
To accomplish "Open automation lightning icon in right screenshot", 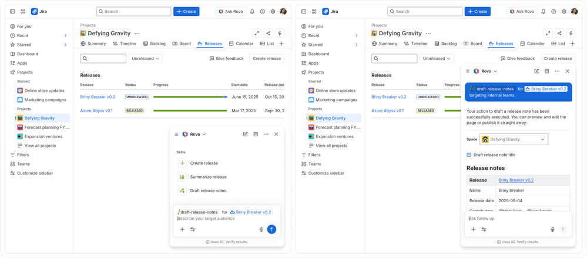I will tap(571, 33).
